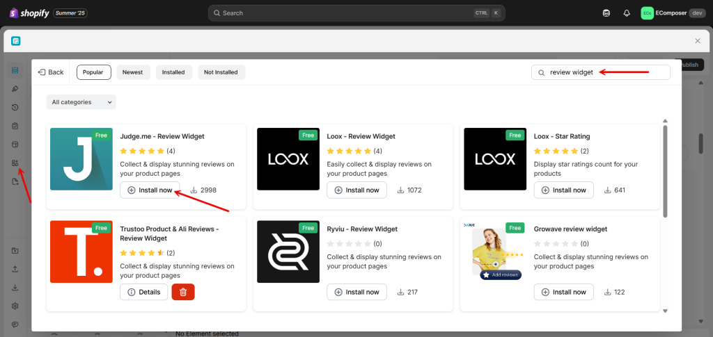Click the Judge.me - Review Widget title

click(162, 136)
